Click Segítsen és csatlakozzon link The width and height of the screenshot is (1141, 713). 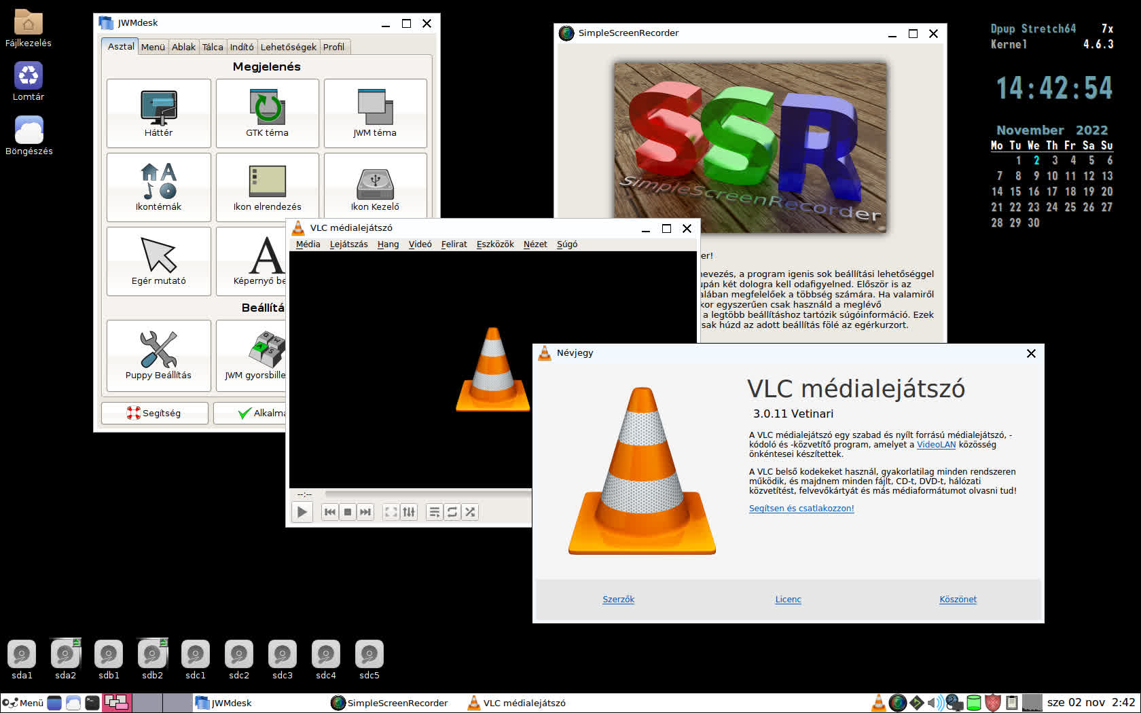coord(801,509)
